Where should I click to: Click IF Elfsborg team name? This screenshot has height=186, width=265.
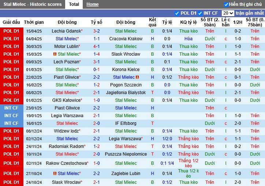click(x=126, y=123)
